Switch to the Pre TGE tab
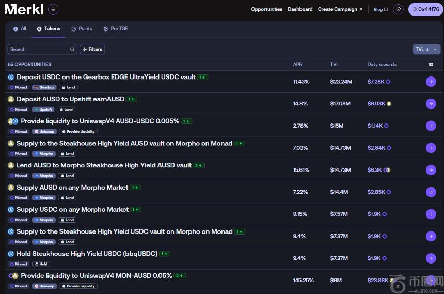The image size is (444, 294). coord(116,29)
